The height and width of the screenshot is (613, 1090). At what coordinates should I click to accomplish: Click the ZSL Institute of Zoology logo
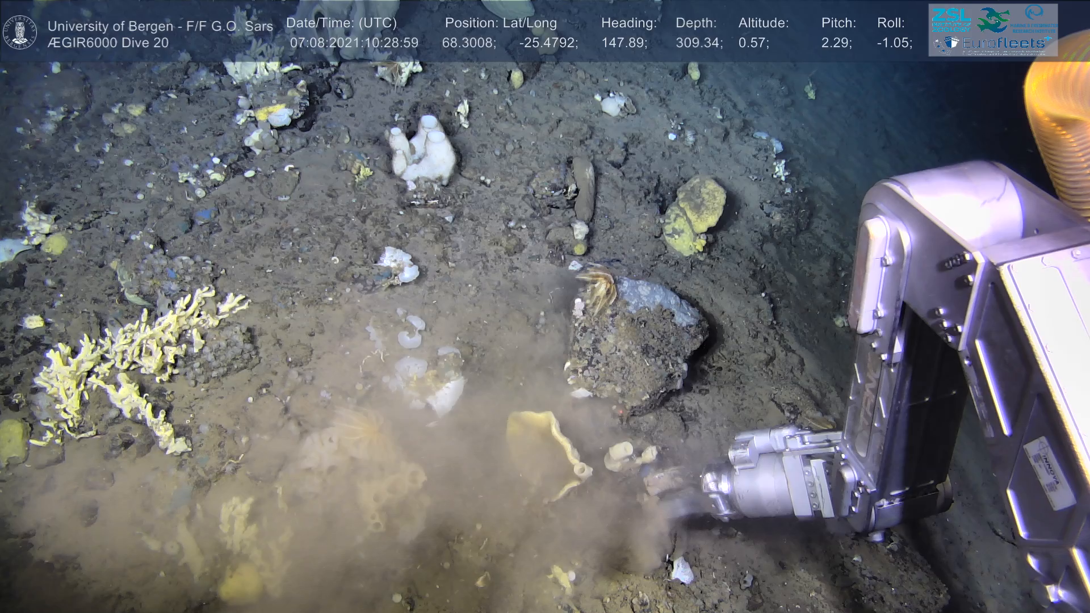click(951, 19)
